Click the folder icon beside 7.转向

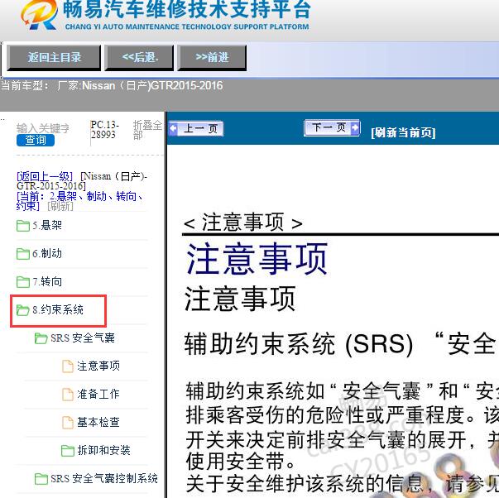[x=23, y=282]
